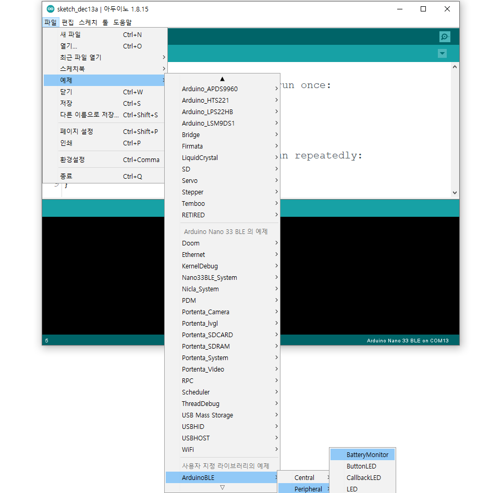Open Servo examples submenu

223,180
